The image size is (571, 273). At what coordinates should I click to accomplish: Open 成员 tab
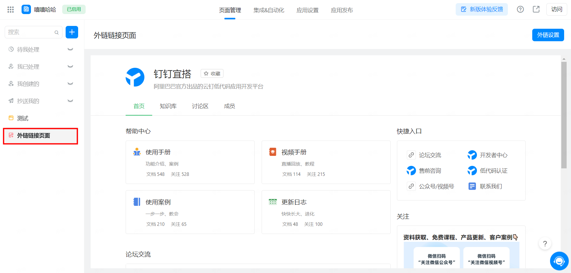click(229, 106)
